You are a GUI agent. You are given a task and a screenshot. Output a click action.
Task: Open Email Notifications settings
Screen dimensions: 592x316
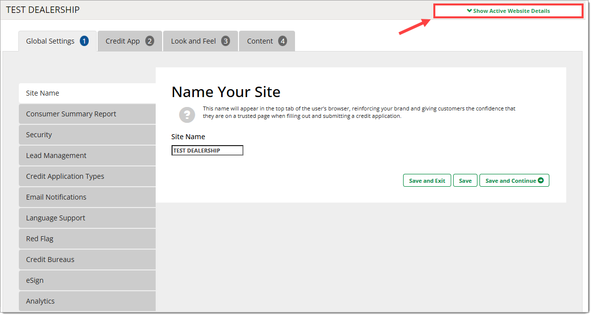87,197
